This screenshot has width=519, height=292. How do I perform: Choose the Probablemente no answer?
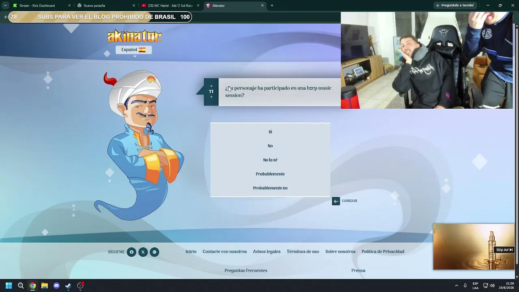270,188
